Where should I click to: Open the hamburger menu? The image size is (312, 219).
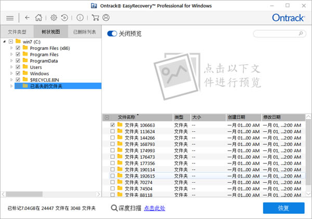[x=10, y=18]
